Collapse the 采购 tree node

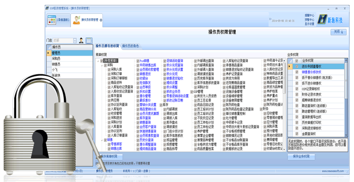(102, 65)
